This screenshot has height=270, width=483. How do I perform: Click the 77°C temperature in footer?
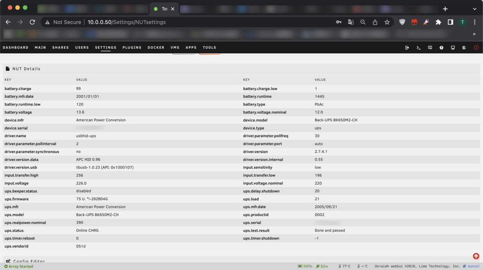(x=344, y=266)
